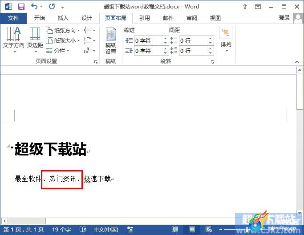Switch to Web Layout view icon

[209, 230]
